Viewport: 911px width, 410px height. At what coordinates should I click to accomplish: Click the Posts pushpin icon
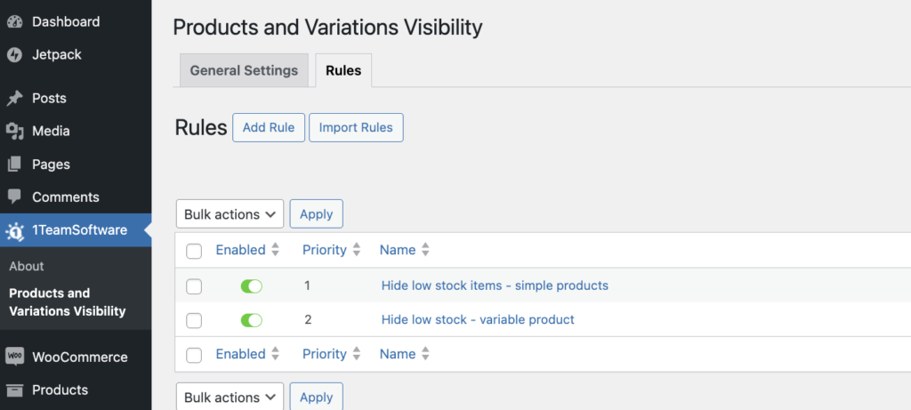click(14, 98)
